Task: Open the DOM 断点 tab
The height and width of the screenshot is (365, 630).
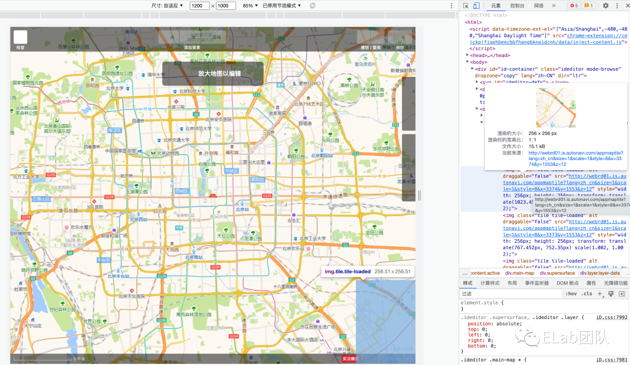Action: coord(568,283)
